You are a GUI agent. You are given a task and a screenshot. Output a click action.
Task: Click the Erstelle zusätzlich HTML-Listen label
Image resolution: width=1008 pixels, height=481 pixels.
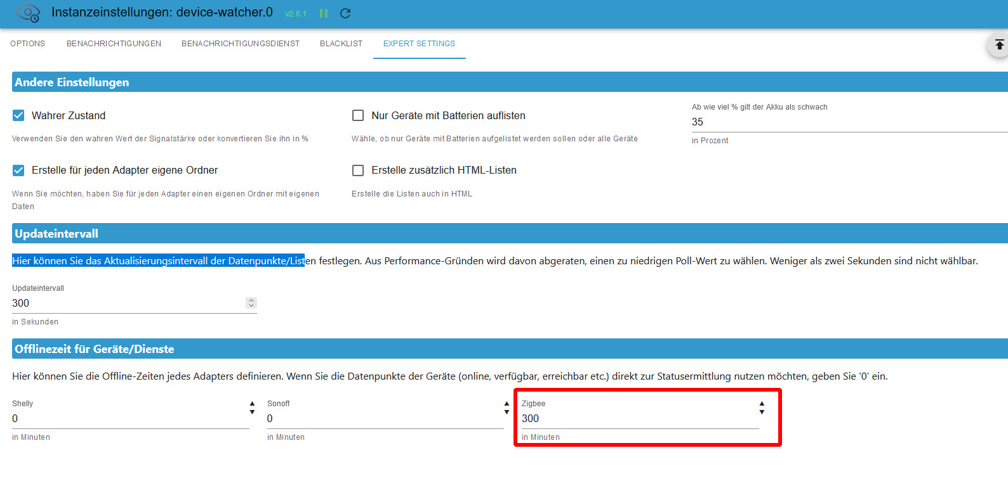click(x=444, y=170)
